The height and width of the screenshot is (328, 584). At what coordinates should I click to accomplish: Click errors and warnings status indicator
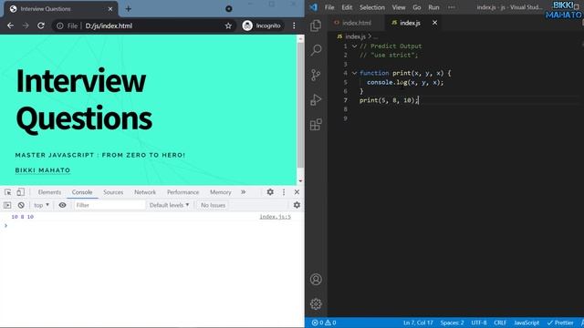324,323
